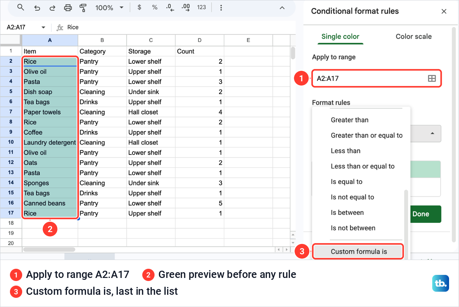Click the search magnifier icon in toolbar
459x307 pixels.
coord(21,8)
